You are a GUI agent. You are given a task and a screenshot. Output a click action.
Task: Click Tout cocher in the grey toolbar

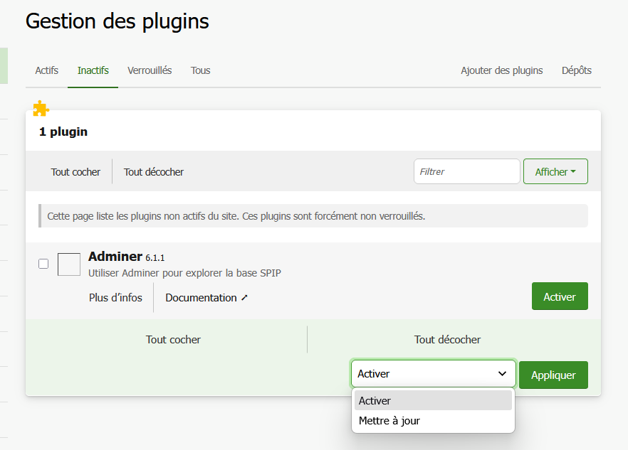click(75, 172)
